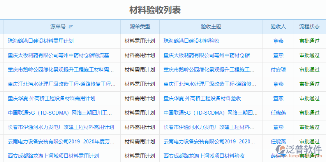Open acceptance subject 珠海鹤港口建设材料验收

tap(192, 41)
